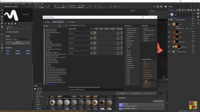The height and width of the screenshot is (112, 200).
Task: Select the material brush property icon
Action: tap(15, 24)
